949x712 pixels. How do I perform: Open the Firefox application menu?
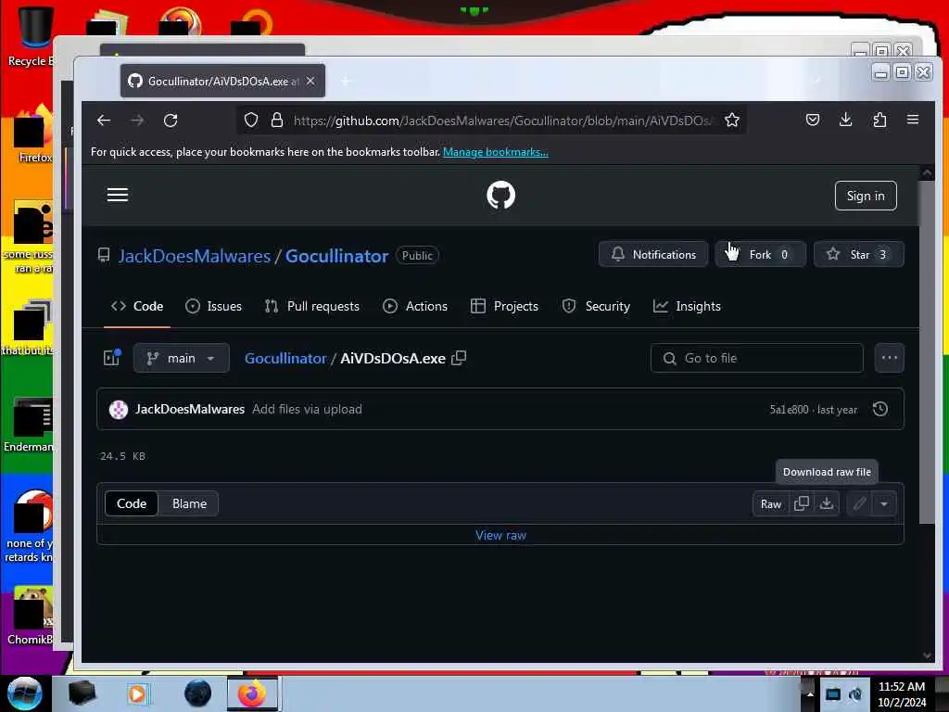(913, 120)
